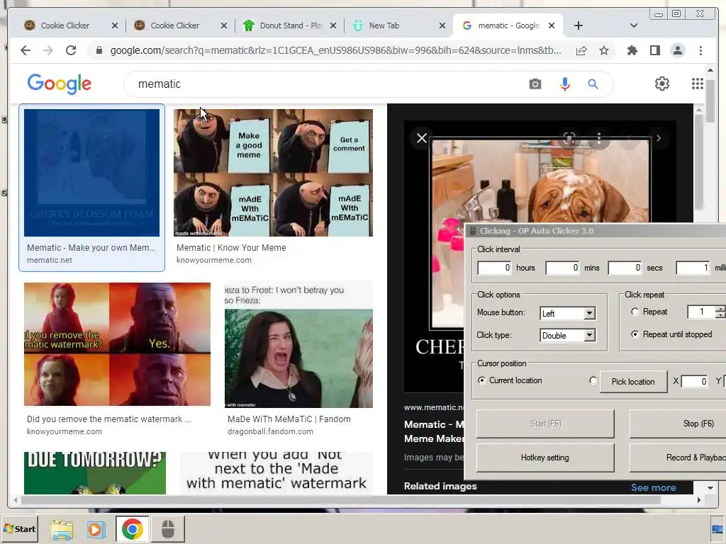726x544 pixels.
Task: Select radio button beside Pick location
Action: 593,380
